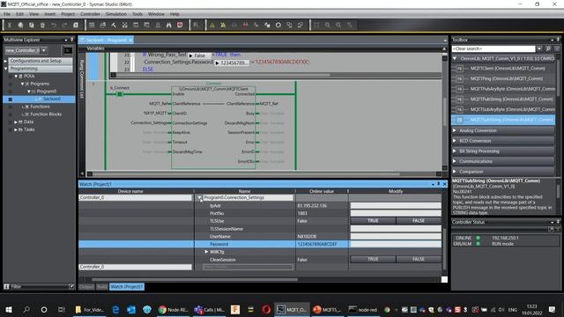This screenshot has height=317, width=564.
Task: Toggle the Is_Connect contact in ladder rung
Action: coord(120,94)
